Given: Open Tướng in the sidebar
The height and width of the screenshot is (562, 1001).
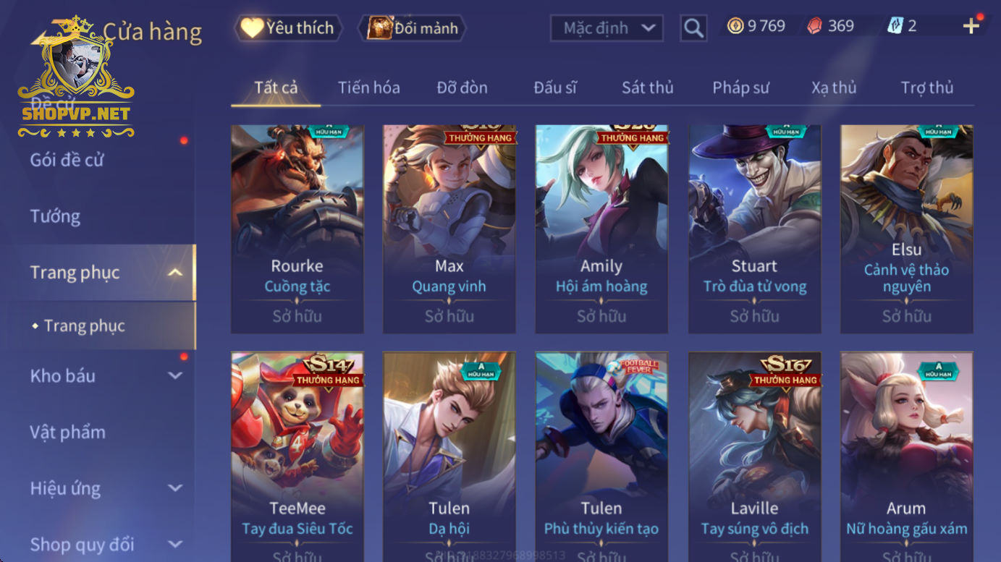Looking at the screenshot, I should [56, 216].
